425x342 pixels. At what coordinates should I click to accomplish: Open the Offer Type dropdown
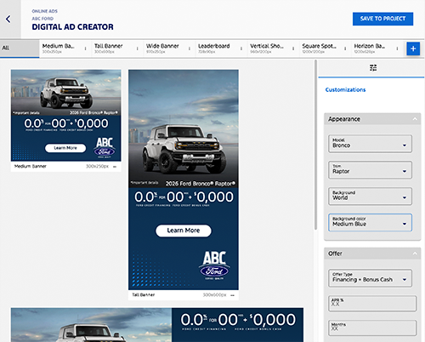coord(370,278)
